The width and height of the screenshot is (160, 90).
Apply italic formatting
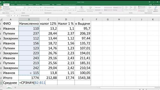tap(18, 10)
